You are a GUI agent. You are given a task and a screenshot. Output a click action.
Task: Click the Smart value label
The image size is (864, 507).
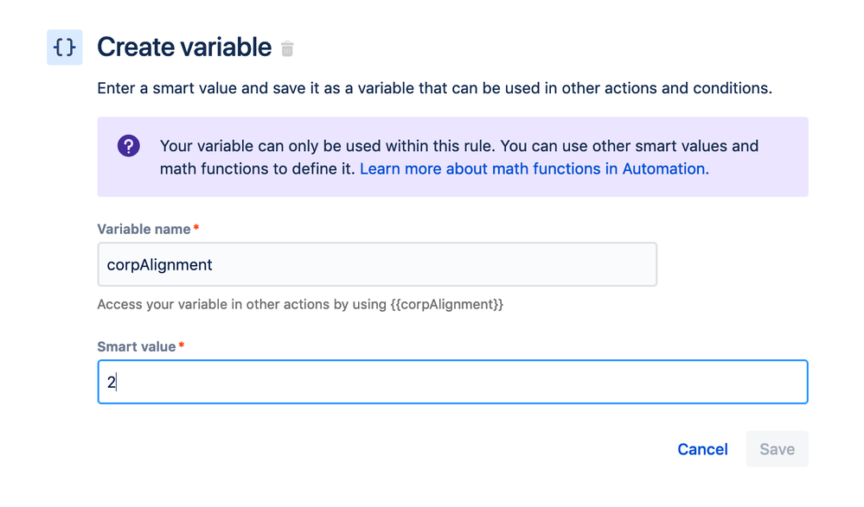(x=137, y=346)
